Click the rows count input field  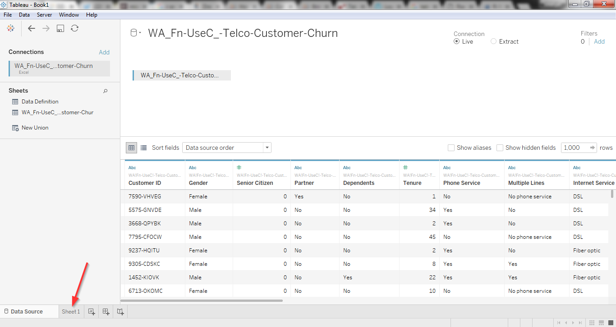(575, 148)
